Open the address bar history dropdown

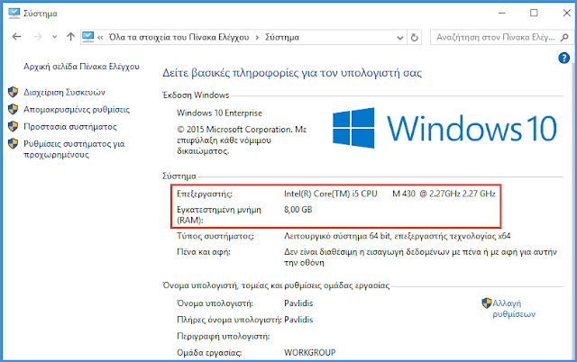[x=400, y=38]
